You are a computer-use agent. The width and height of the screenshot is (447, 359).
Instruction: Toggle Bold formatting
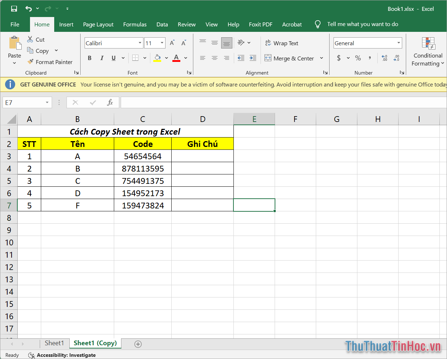coord(90,58)
